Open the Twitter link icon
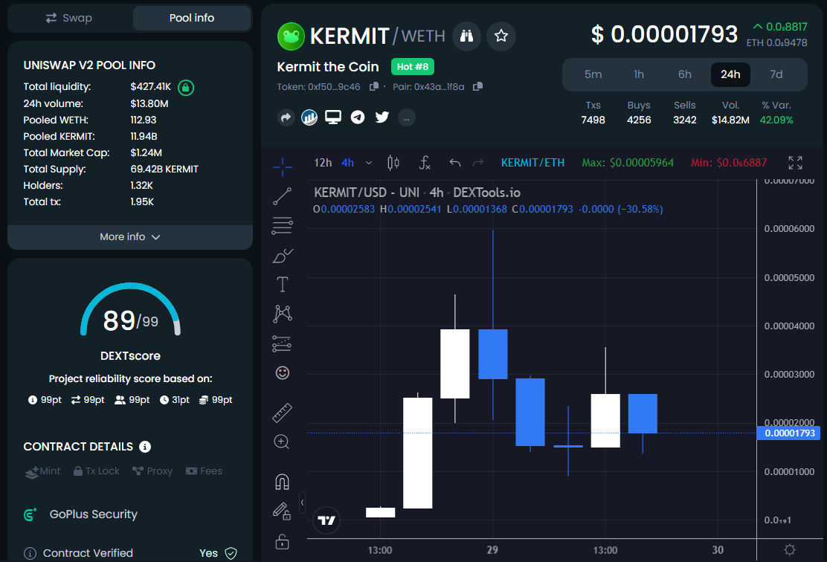 click(x=382, y=117)
